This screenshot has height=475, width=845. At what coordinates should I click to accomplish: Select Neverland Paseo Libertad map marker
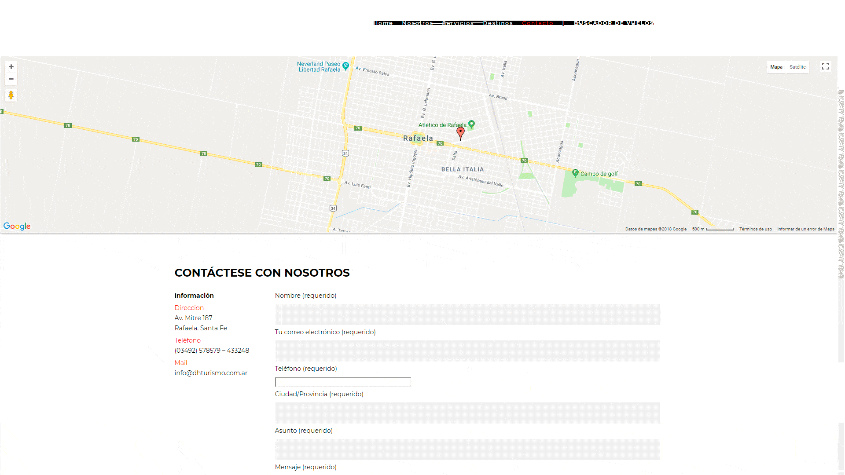click(345, 66)
